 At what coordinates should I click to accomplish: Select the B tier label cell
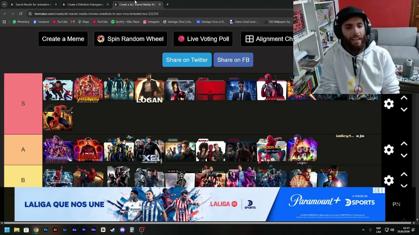(23, 180)
